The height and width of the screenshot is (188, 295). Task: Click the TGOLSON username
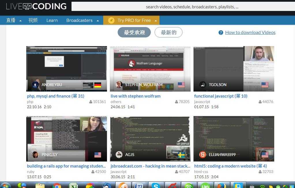218,85
